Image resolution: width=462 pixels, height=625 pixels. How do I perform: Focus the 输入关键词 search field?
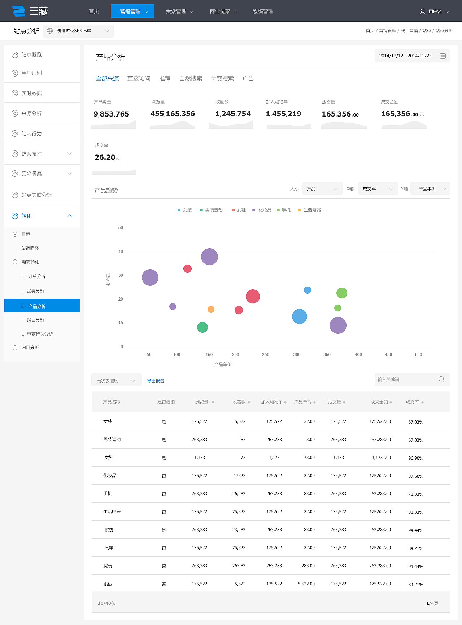[413, 380]
